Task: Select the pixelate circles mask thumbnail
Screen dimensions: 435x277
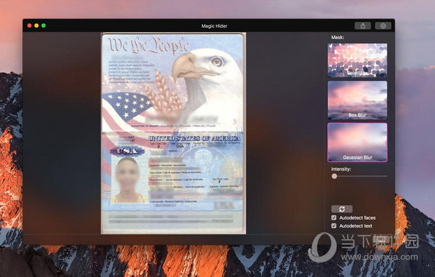Action: [357, 60]
